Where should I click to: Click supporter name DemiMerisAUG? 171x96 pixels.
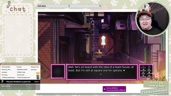[x=22, y=70]
